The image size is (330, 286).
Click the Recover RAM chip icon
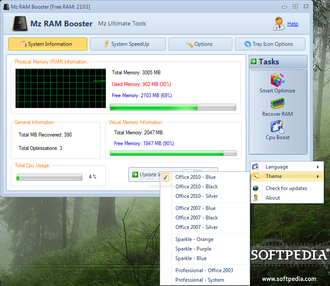(277, 103)
